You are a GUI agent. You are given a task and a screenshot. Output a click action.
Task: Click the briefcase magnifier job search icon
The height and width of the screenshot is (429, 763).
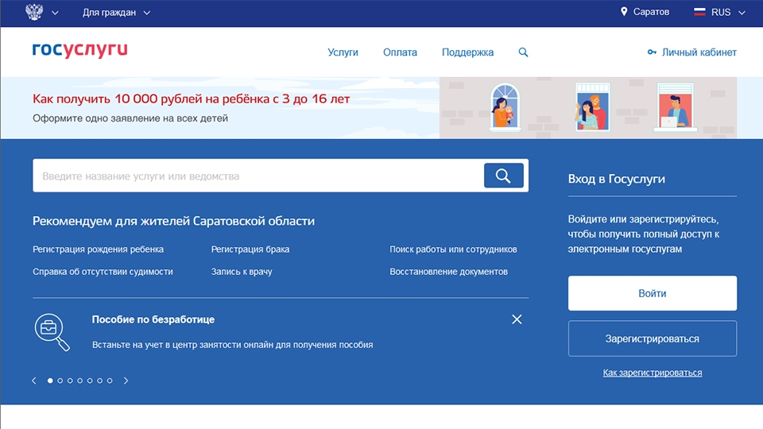click(x=52, y=332)
